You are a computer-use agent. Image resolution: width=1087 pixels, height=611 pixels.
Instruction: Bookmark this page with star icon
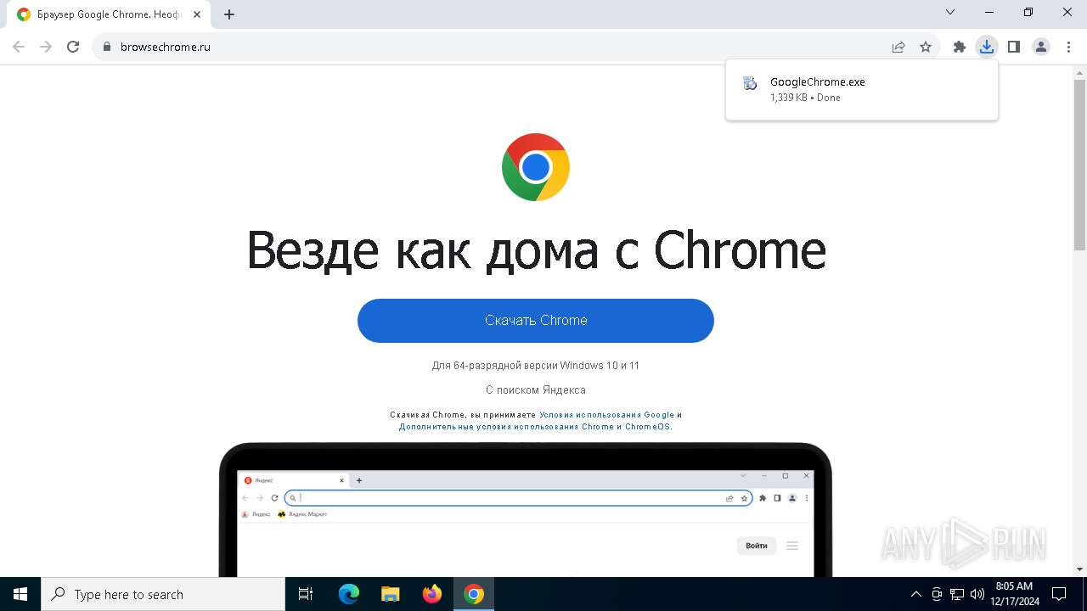point(926,47)
